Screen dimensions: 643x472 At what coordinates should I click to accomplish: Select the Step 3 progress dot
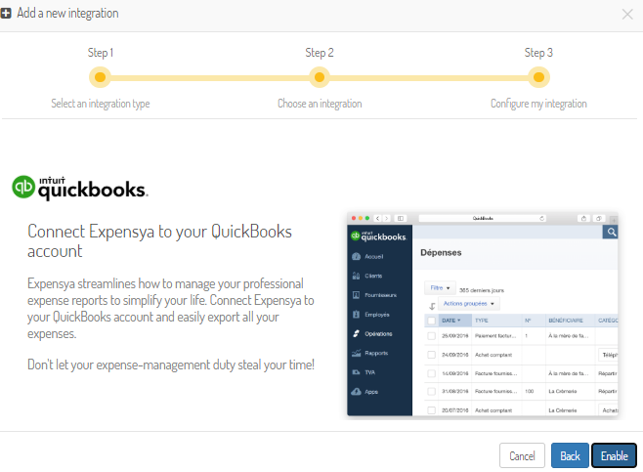pyautogui.click(x=538, y=77)
